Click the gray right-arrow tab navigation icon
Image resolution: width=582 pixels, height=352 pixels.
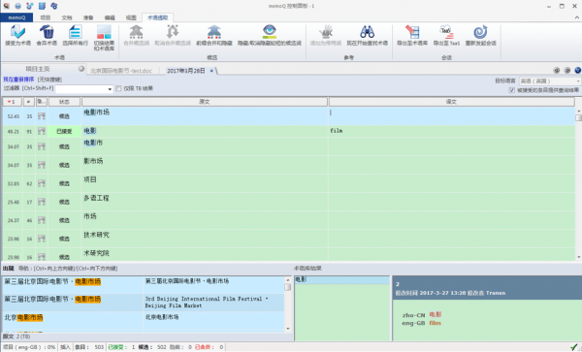click(567, 70)
